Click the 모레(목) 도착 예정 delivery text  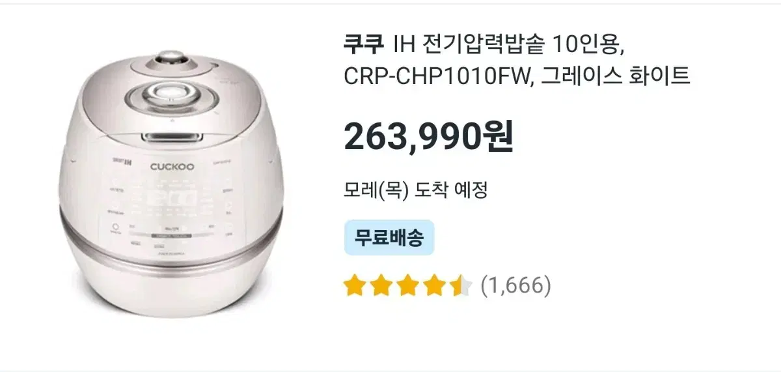pyautogui.click(x=416, y=190)
